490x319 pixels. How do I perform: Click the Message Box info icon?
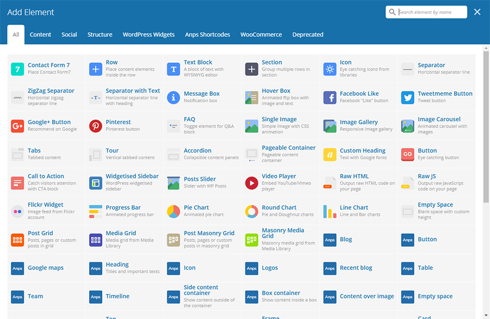point(173,97)
